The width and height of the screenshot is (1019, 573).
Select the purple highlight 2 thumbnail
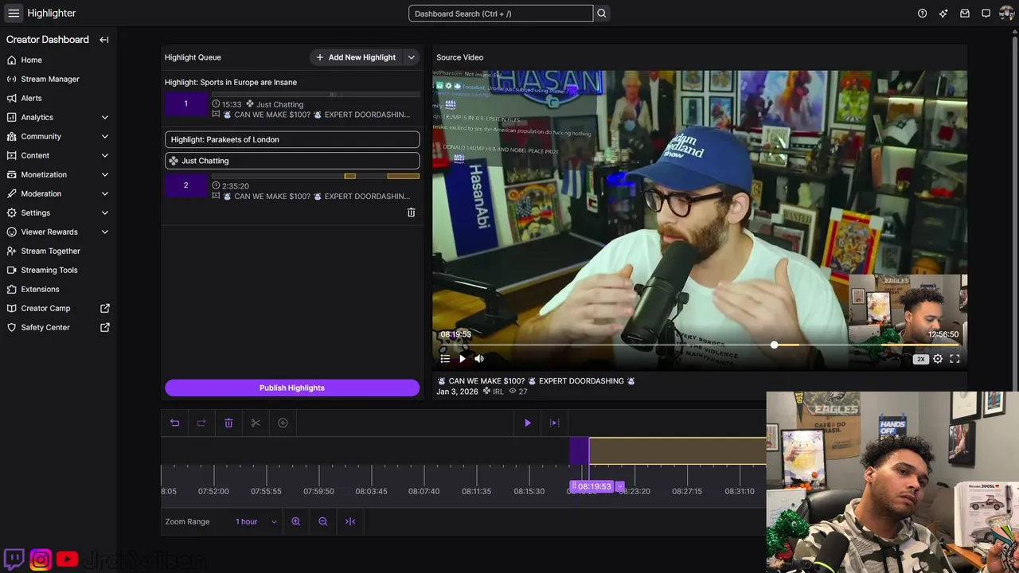186,185
